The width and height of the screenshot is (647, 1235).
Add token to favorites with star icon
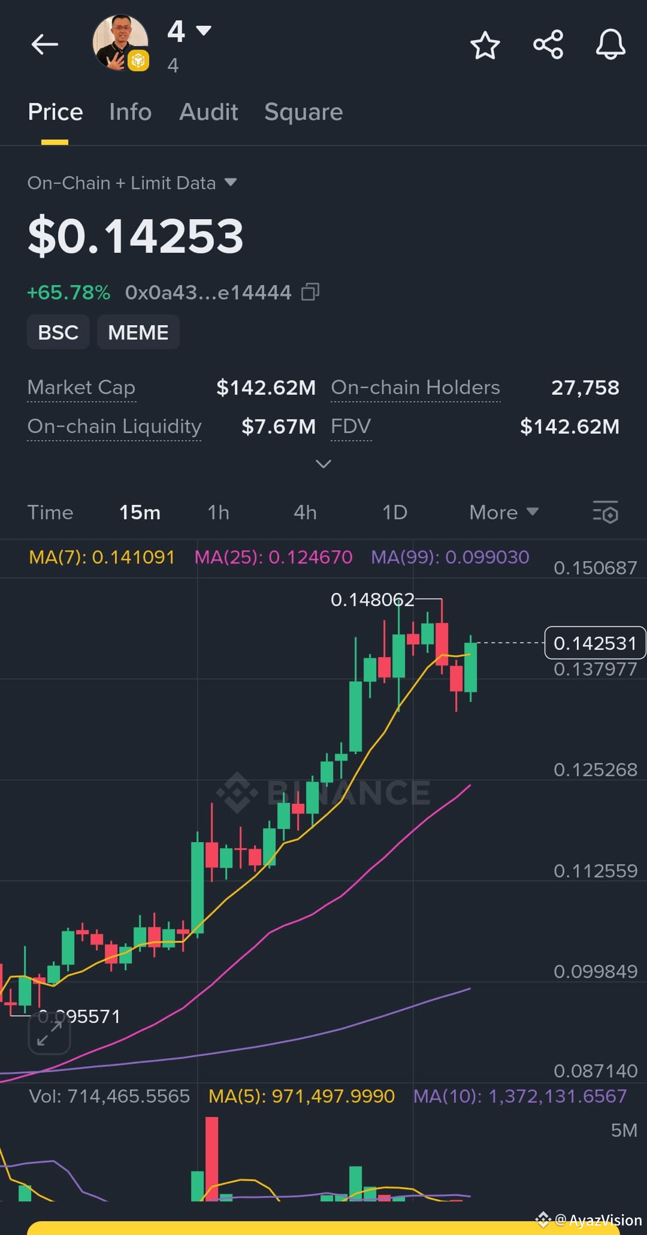click(x=485, y=45)
